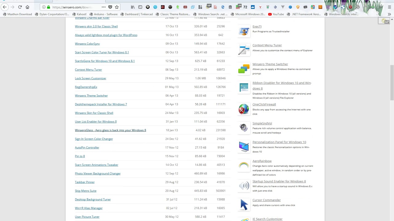Open the Library toolbar icon
Image resolution: width=394 pixels, height=221 pixels.
click(133, 7)
